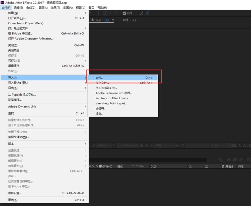251x206 pixels.
Task: Switch to the 素材 (无) footage tab
Action: (x=129, y=20)
